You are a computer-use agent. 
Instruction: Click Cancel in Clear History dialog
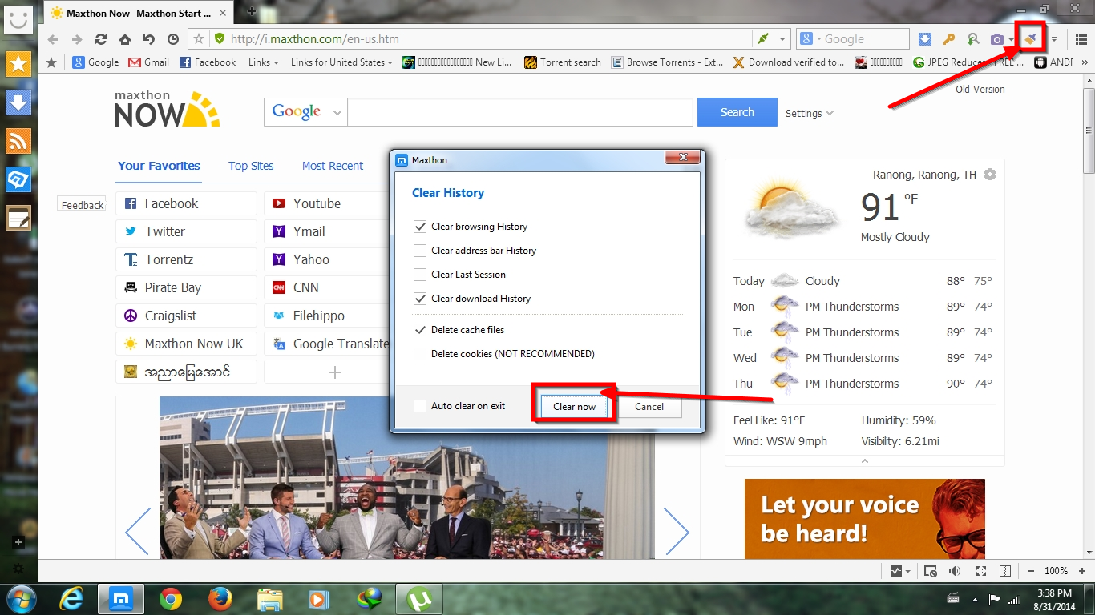coord(649,407)
